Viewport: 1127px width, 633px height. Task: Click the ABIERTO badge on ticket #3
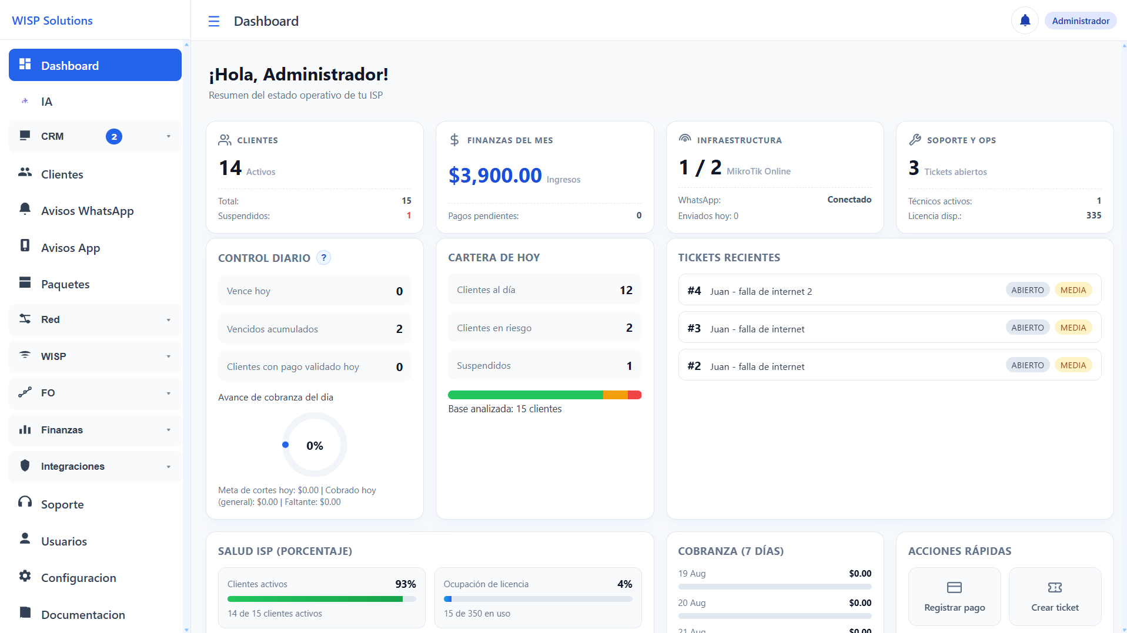[1027, 328]
